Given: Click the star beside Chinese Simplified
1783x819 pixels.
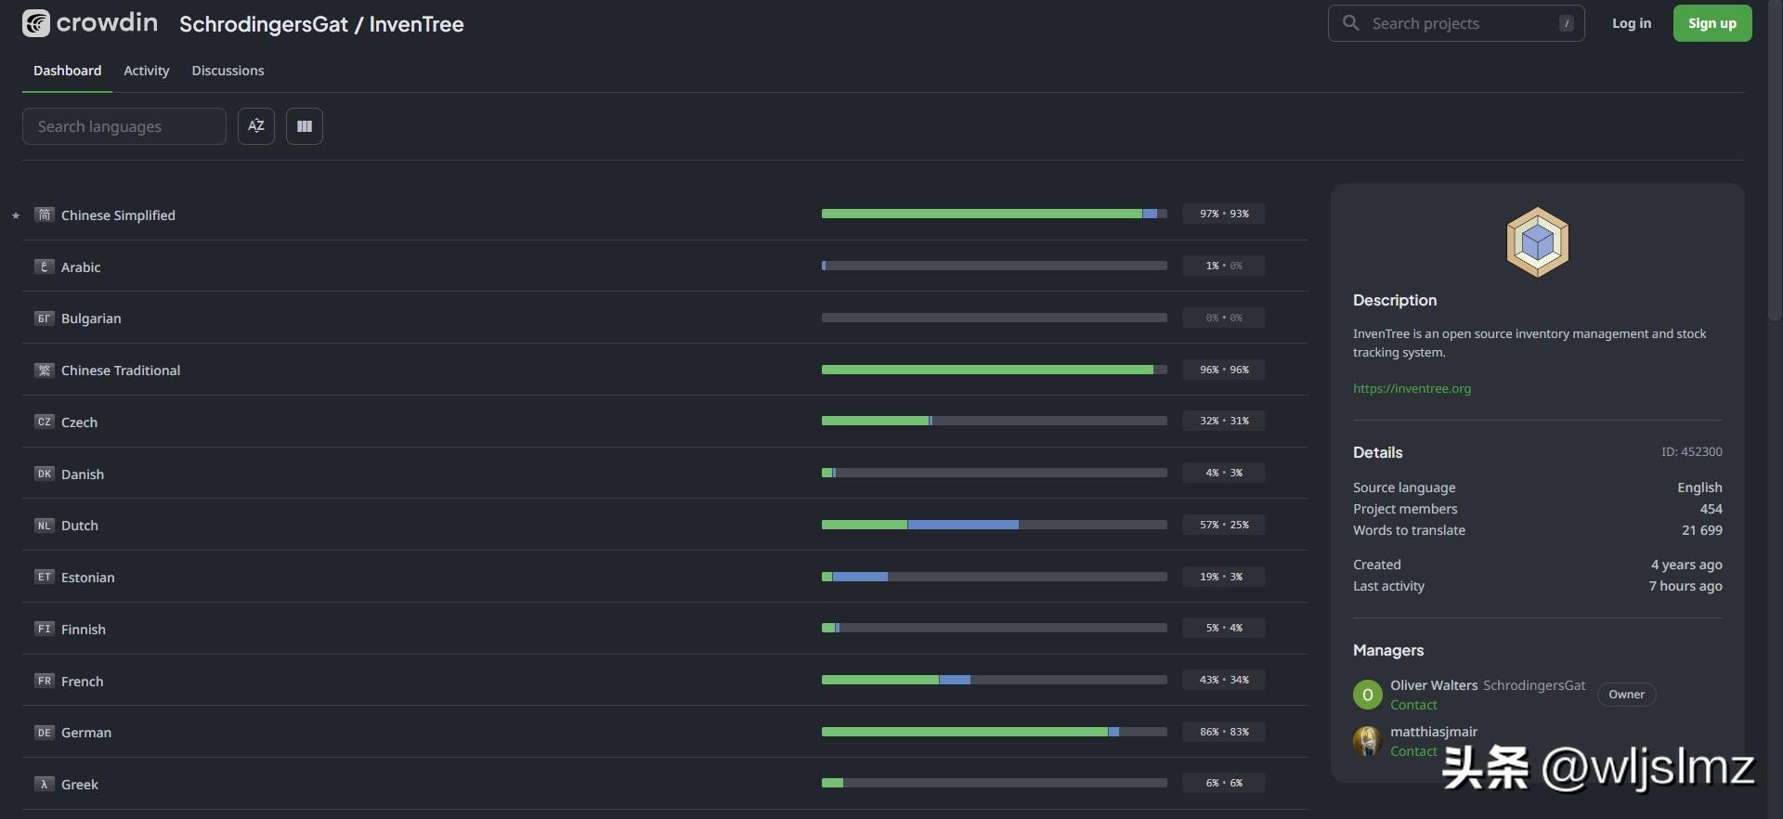Looking at the screenshot, I should point(16,215).
